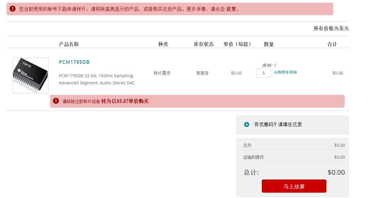Click 有优惠码？请填在这里 coupon text
Image resolution: width=368 pixels, height=198 pixels.
tap(278, 125)
